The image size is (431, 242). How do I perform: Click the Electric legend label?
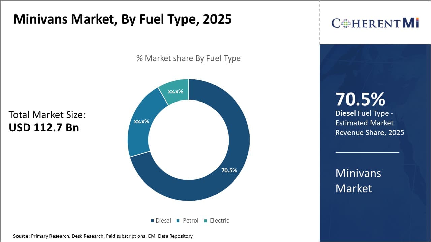pyautogui.click(x=220, y=221)
